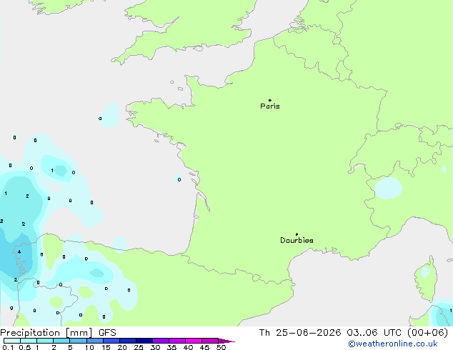Pick the 30–35 mm purple legend swatch

160,341
